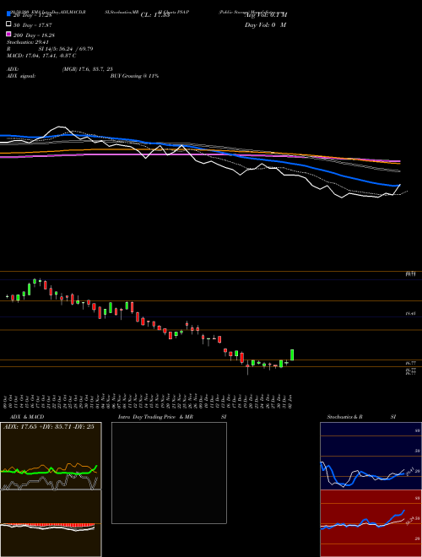Viewport: 422px width, 557px height.
Task: Click the 'Stochastics & R' panel title
Action: (x=345, y=417)
